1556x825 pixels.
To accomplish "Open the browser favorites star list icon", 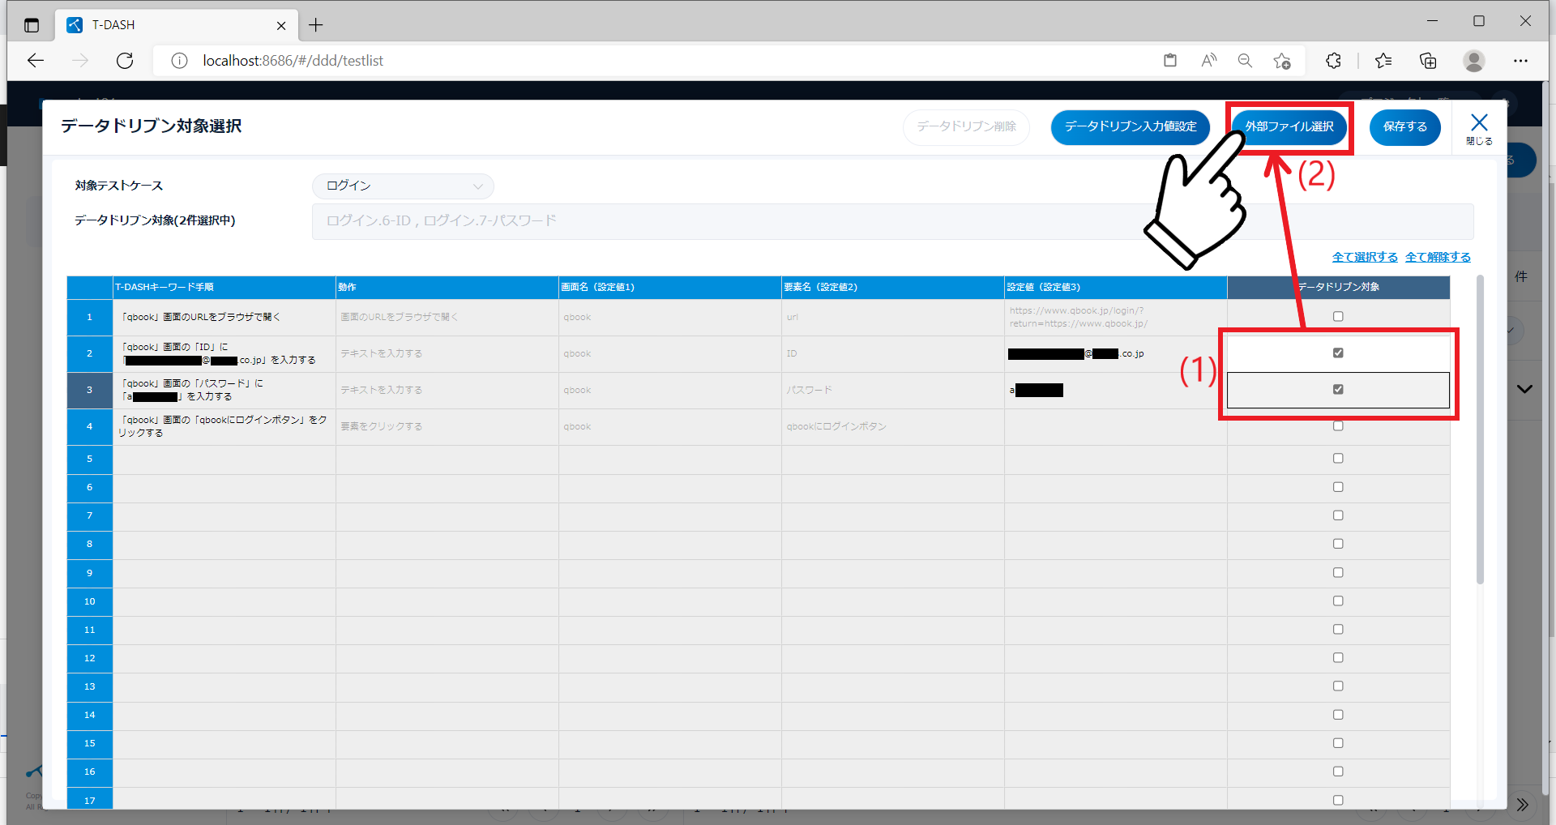I will pos(1383,61).
